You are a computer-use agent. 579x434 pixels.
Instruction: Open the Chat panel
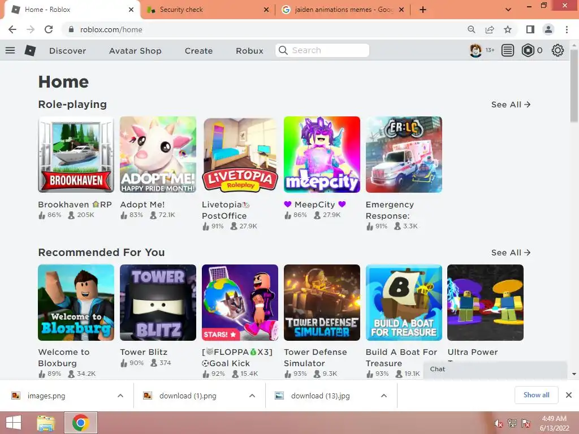tap(495, 370)
